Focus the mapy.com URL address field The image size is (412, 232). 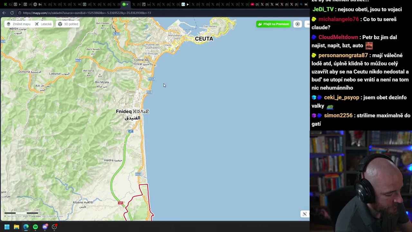[x=87, y=13]
